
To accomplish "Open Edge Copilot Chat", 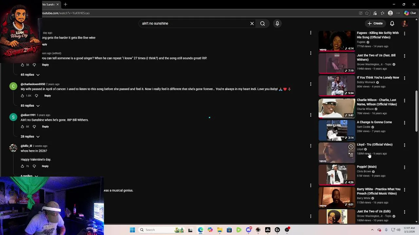I will [x=410, y=13].
